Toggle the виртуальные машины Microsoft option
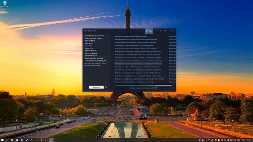Screen dimensions: 253x142 (x=131, y=37)
